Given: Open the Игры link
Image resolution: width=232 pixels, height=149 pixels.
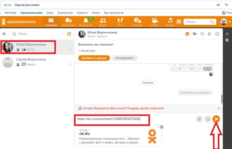Looking at the screenshot, I should pos(50,13).
